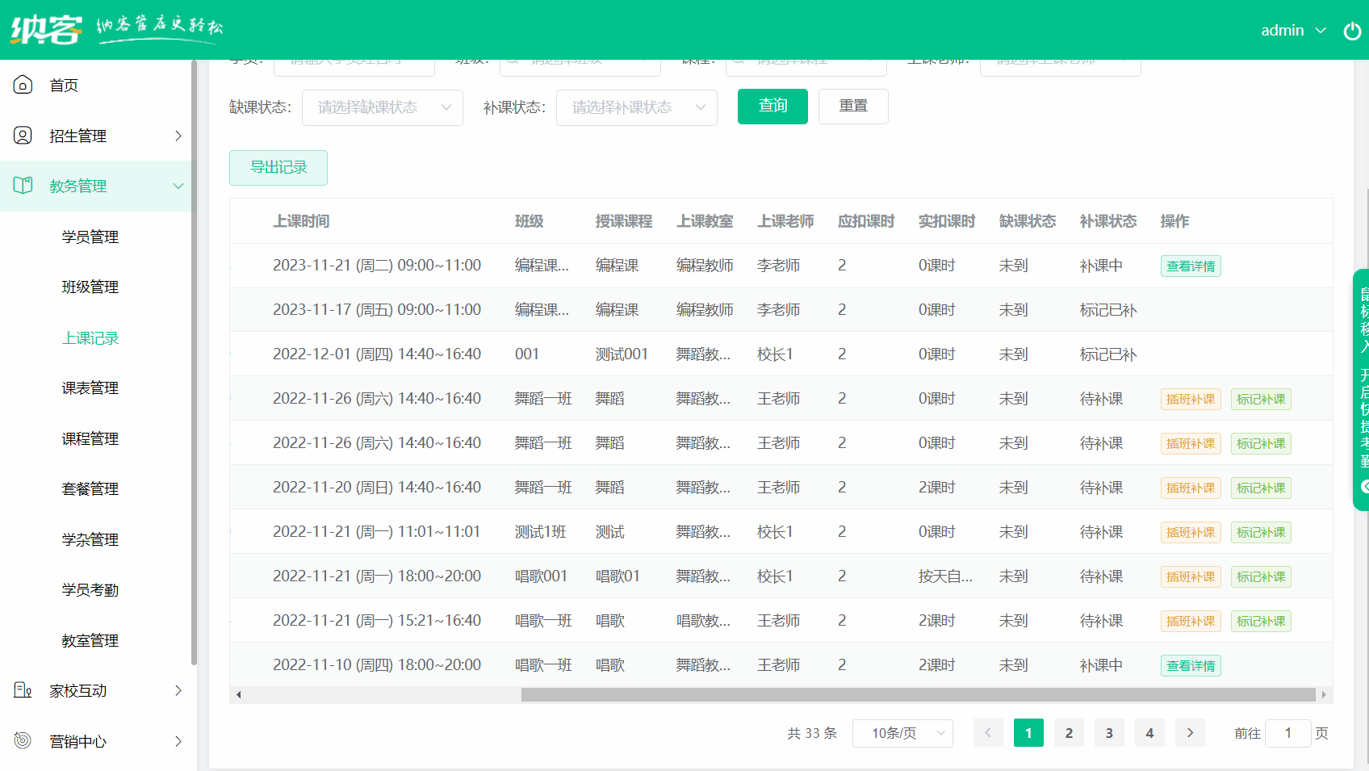Click the horizontal scrollbar left arrow
Screen dimensions: 1369x771
coord(238,694)
